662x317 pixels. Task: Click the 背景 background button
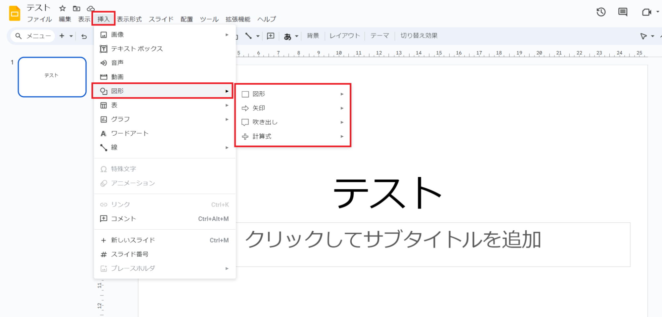313,36
